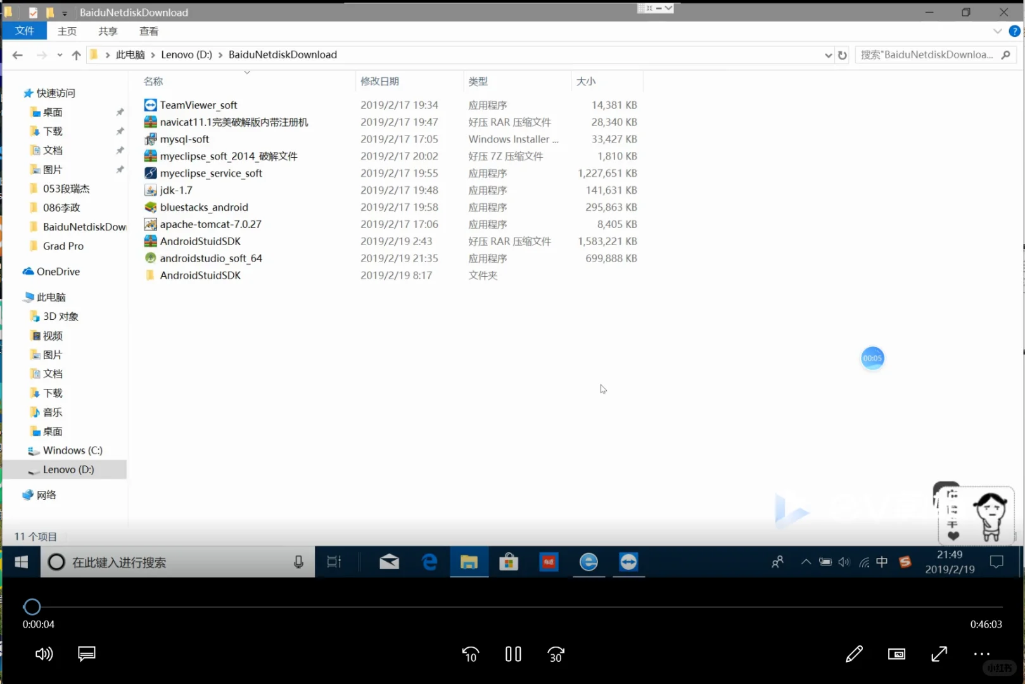Open 3D 对象 under 此电脑
This screenshot has height=684, width=1025.
(61, 317)
